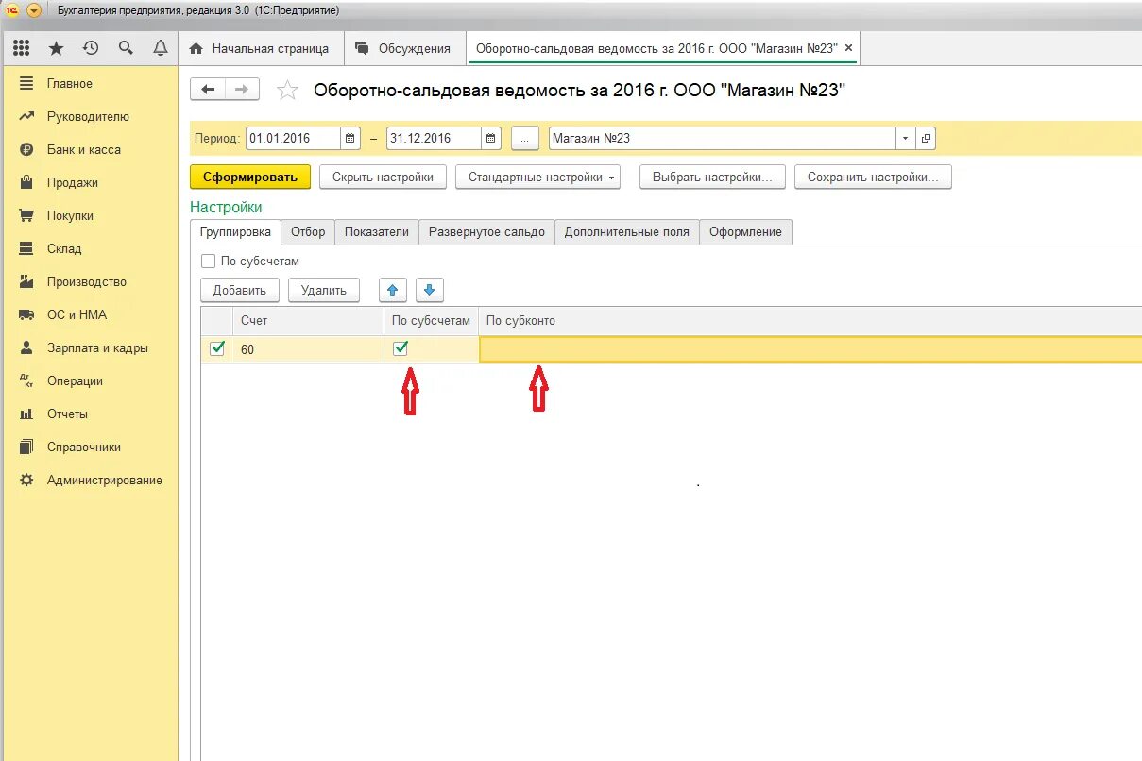The image size is (1142, 761).
Task: Open the Развернутое сальдо tab
Action: click(x=486, y=231)
